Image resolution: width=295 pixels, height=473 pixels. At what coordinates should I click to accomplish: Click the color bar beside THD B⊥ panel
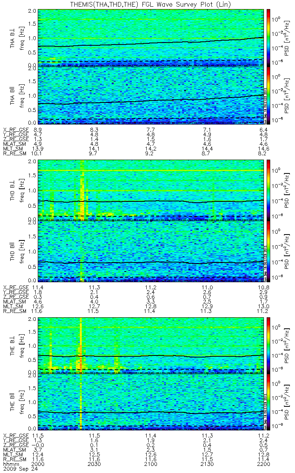268,190
